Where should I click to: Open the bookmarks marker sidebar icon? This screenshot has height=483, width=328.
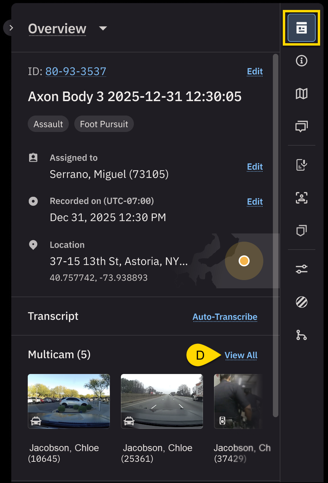click(x=301, y=231)
